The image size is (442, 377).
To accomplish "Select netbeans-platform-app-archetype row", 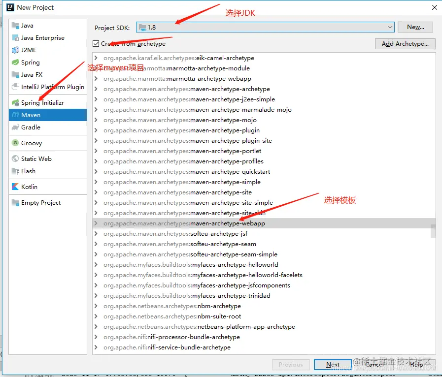I will coord(264,327).
